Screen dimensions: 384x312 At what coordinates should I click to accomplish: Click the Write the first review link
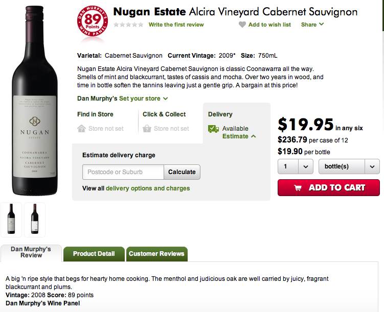176,25
